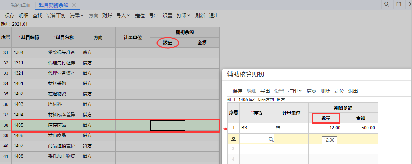The image size is (412, 164).
Task: Click 设置 in the main toolbar
Action: pos(168,16)
